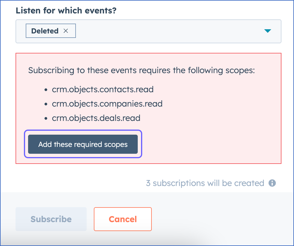Expand the events dropdown arrow
This screenshot has width=294, height=246.
click(267, 31)
